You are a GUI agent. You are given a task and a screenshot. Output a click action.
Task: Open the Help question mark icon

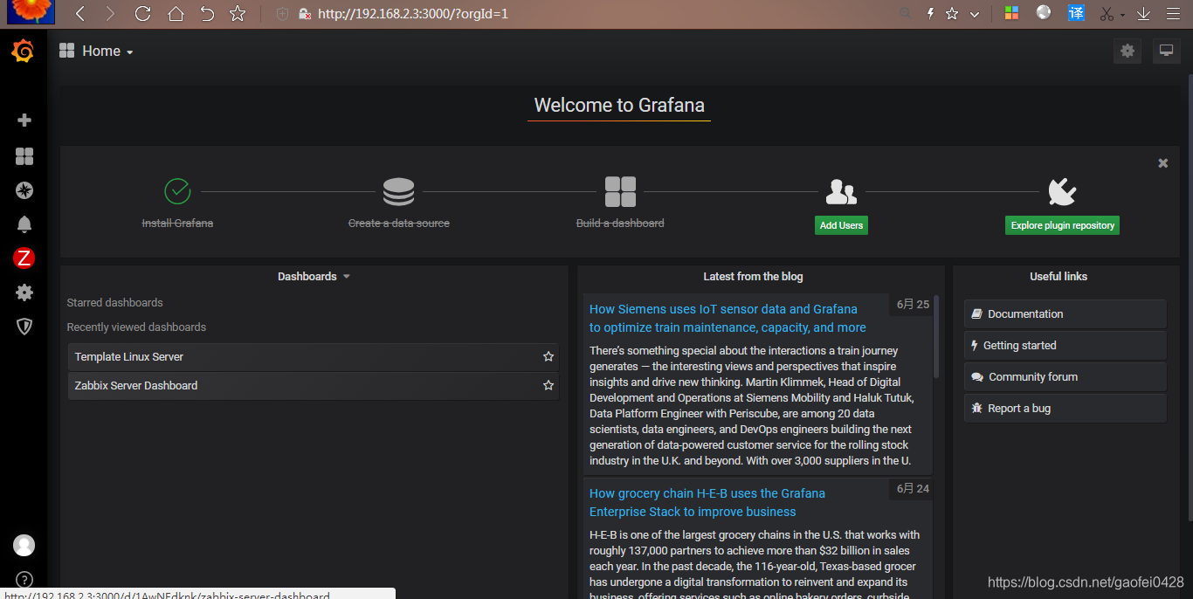point(24,580)
